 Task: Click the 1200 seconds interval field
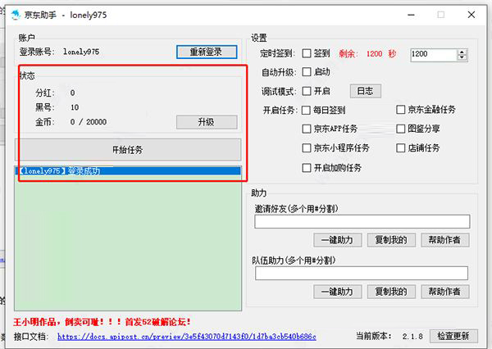pos(434,55)
